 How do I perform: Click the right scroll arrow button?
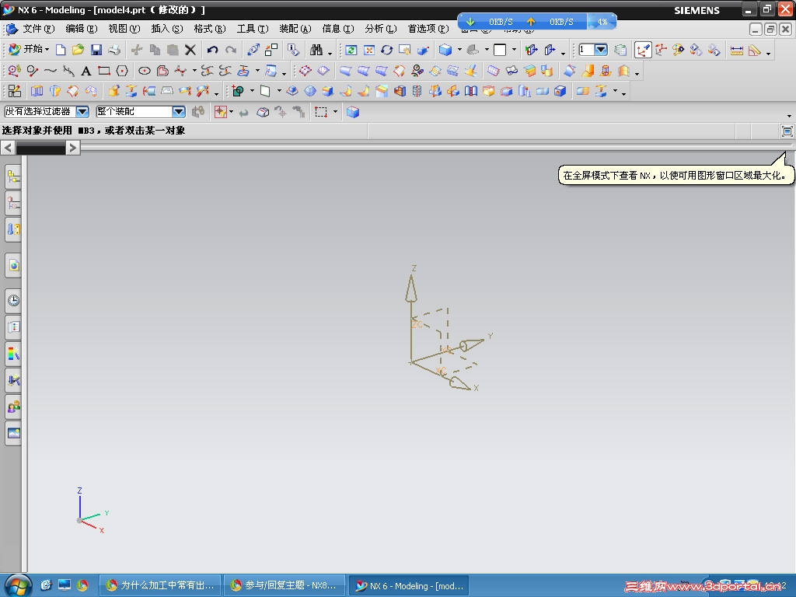pyautogui.click(x=73, y=148)
